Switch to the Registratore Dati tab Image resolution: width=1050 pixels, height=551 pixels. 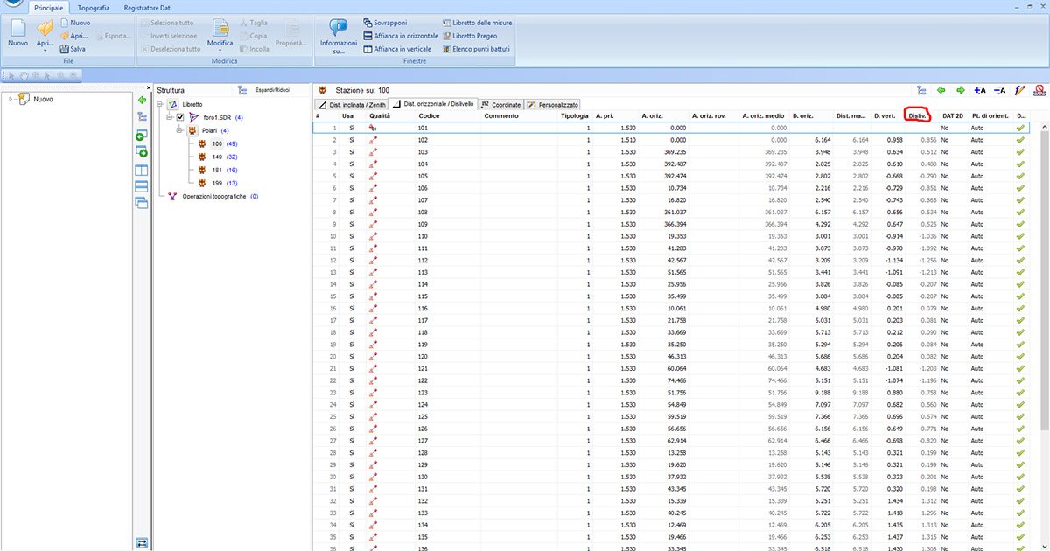pos(147,7)
